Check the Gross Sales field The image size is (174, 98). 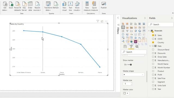click(153, 57)
